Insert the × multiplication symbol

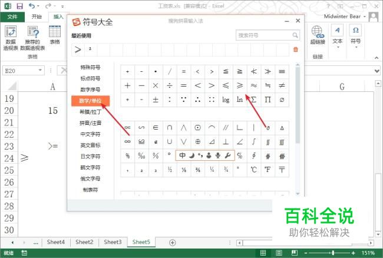coord(156,85)
